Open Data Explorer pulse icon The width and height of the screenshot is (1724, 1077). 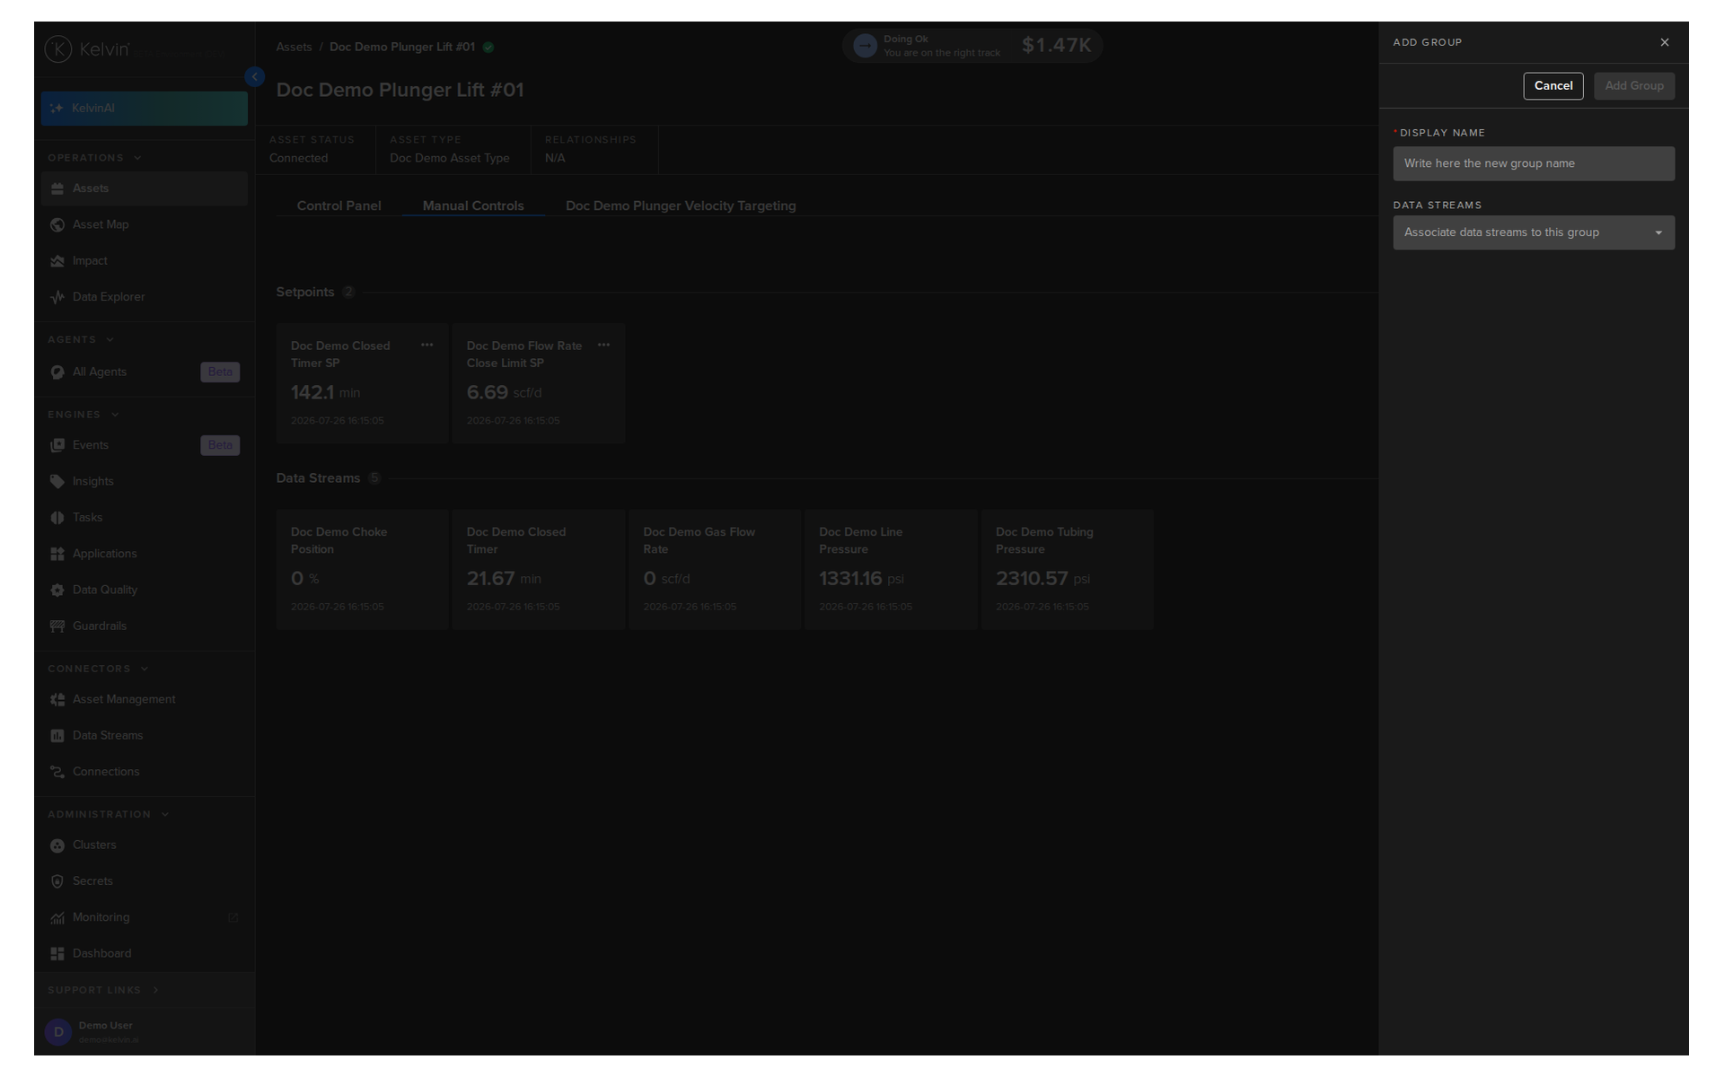57,297
